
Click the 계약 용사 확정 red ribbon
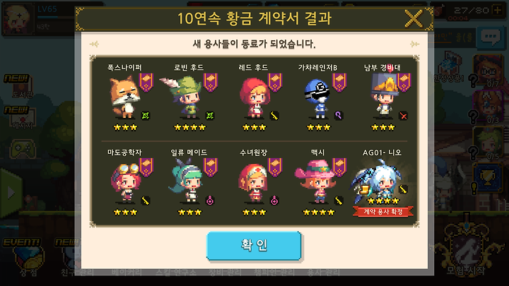383,212
